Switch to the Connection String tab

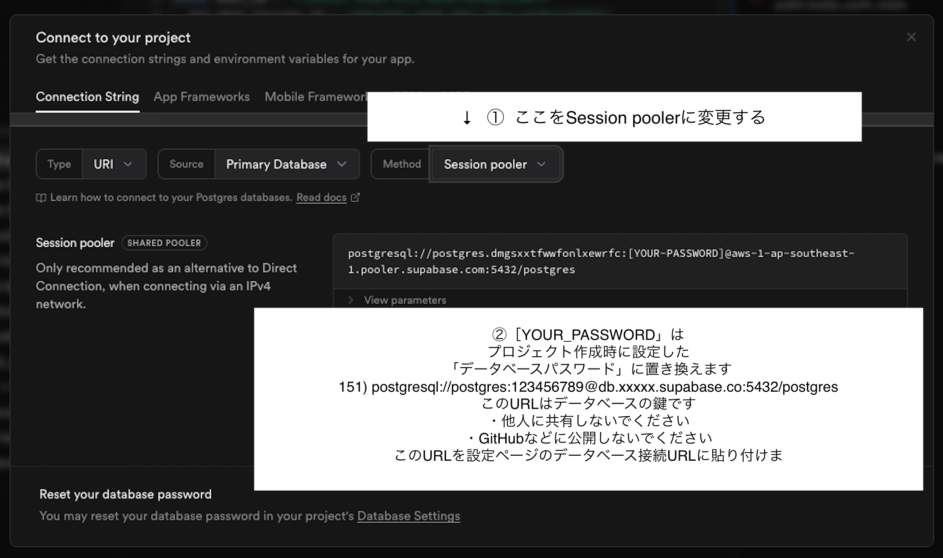pos(87,97)
